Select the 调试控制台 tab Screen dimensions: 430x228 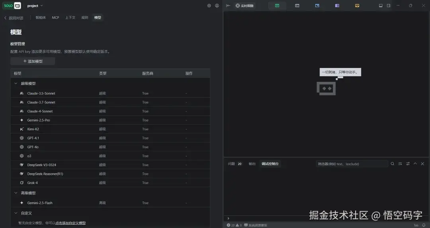pyautogui.click(x=270, y=164)
